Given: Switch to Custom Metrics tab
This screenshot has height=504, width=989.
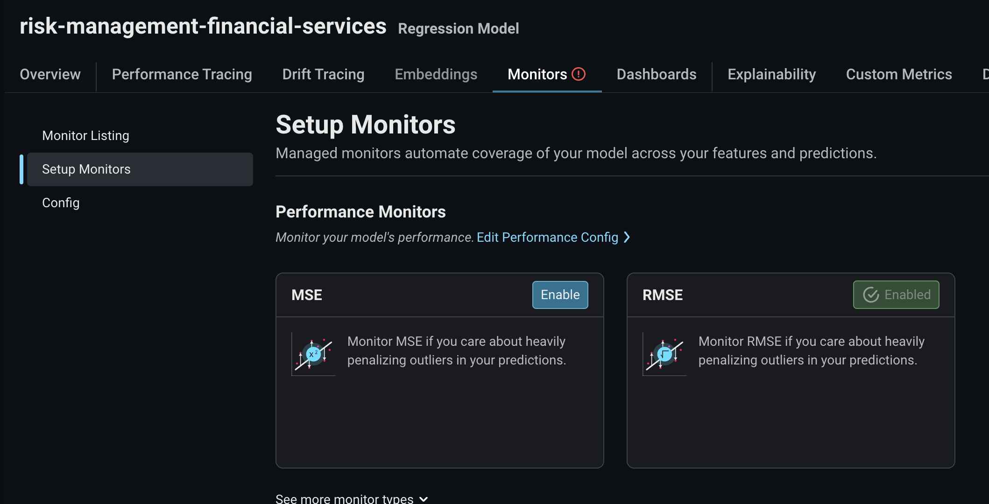Looking at the screenshot, I should coord(898,75).
